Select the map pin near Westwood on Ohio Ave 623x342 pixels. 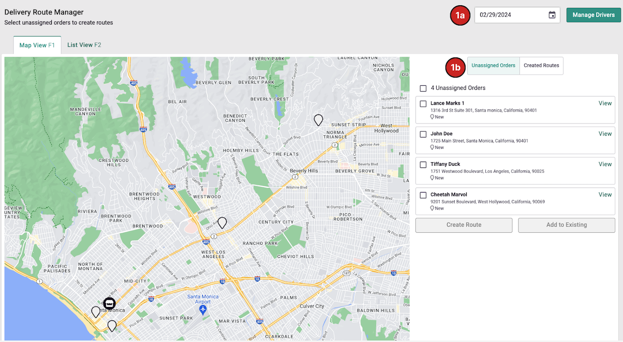[x=222, y=223]
